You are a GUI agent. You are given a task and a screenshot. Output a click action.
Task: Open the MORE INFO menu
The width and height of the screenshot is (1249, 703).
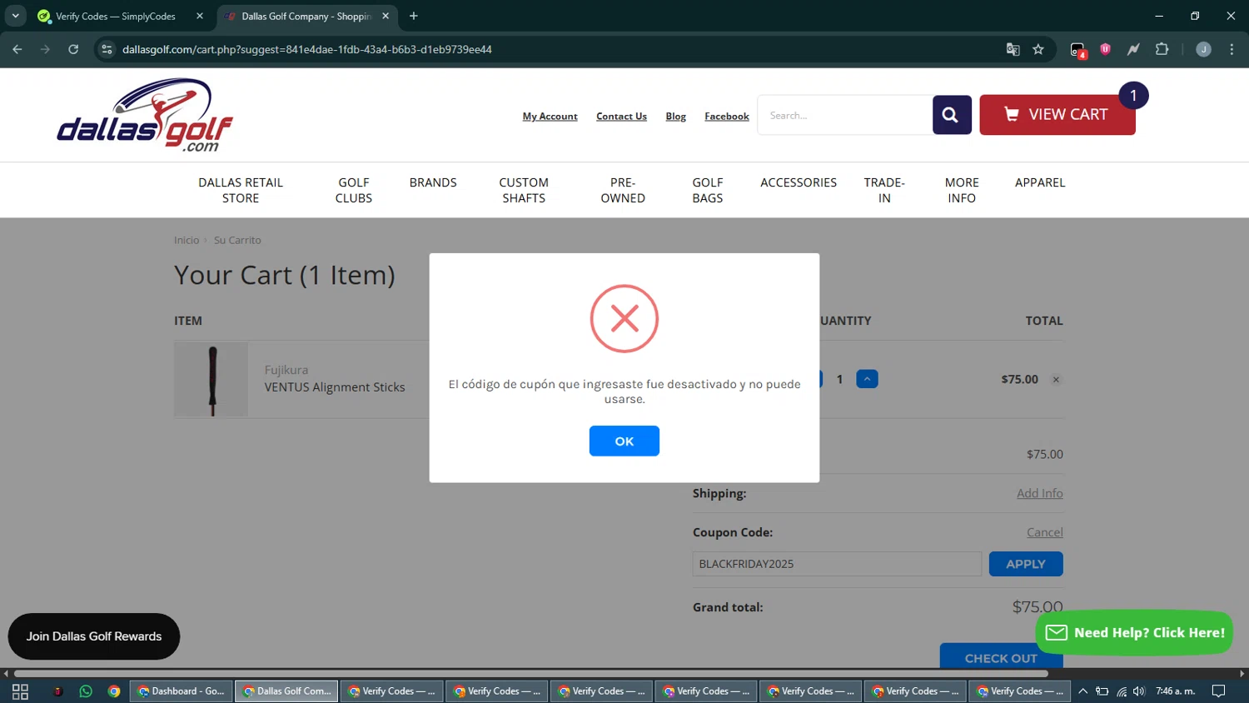(x=962, y=190)
